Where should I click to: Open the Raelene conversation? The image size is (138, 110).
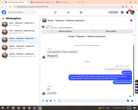(x=19, y=48)
